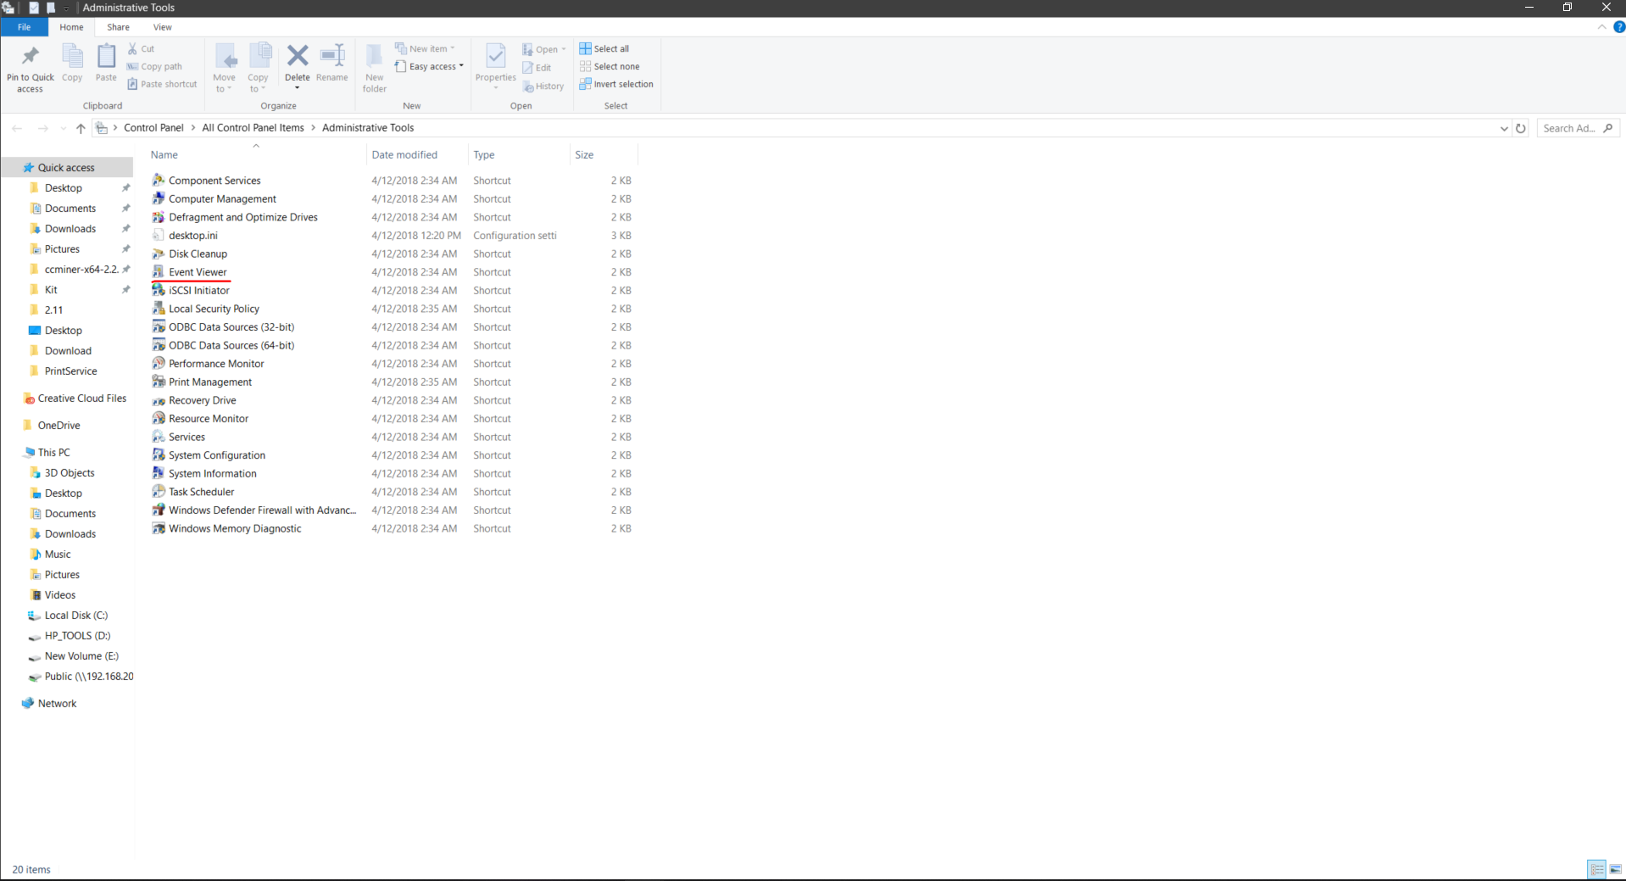The height and width of the screenshot is (881, 1626).
Task: Click the Copy path icon
Action: [132, 66]
